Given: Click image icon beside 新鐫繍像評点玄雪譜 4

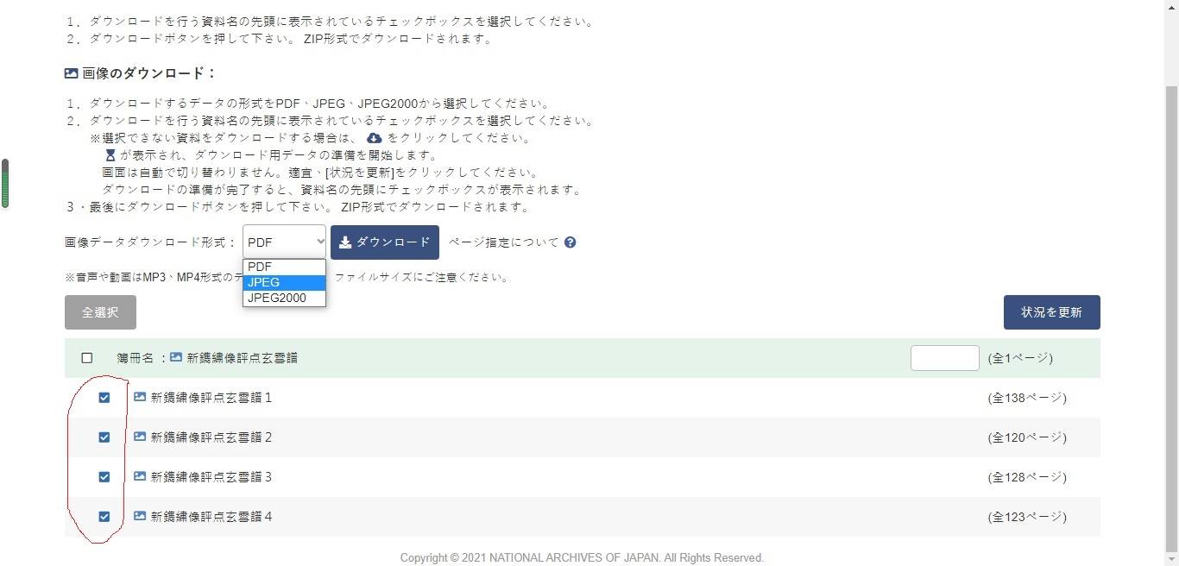Looking at the screenshot, I should pos(140,517).
